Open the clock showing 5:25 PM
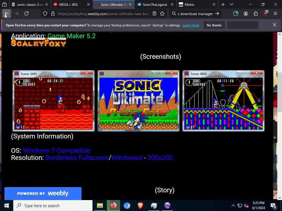This screenshot has width=282, height=211. click(258, 206)
